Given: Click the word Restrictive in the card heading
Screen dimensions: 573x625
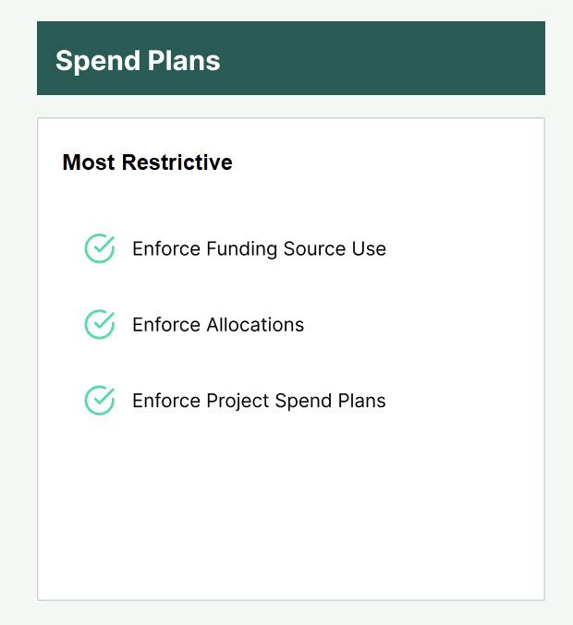Looking at the screenshot, I should [177, 162].
